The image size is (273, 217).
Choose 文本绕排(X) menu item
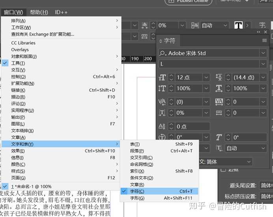pyautogui.click(x=61, y=131)
